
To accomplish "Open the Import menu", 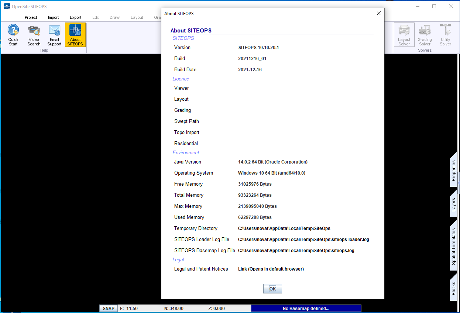I will (53, 17).
